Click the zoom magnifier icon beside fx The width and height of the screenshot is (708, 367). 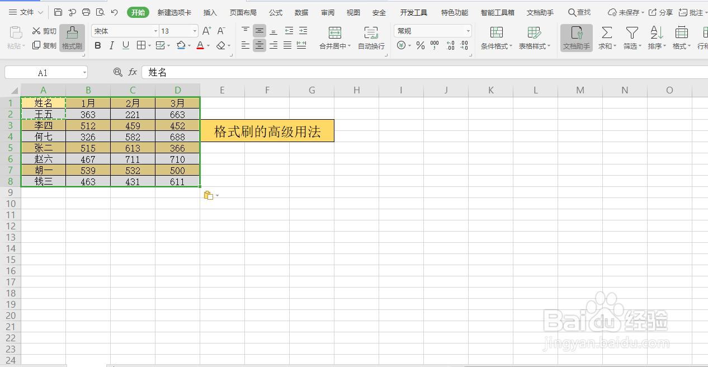(x=117, y=72)
